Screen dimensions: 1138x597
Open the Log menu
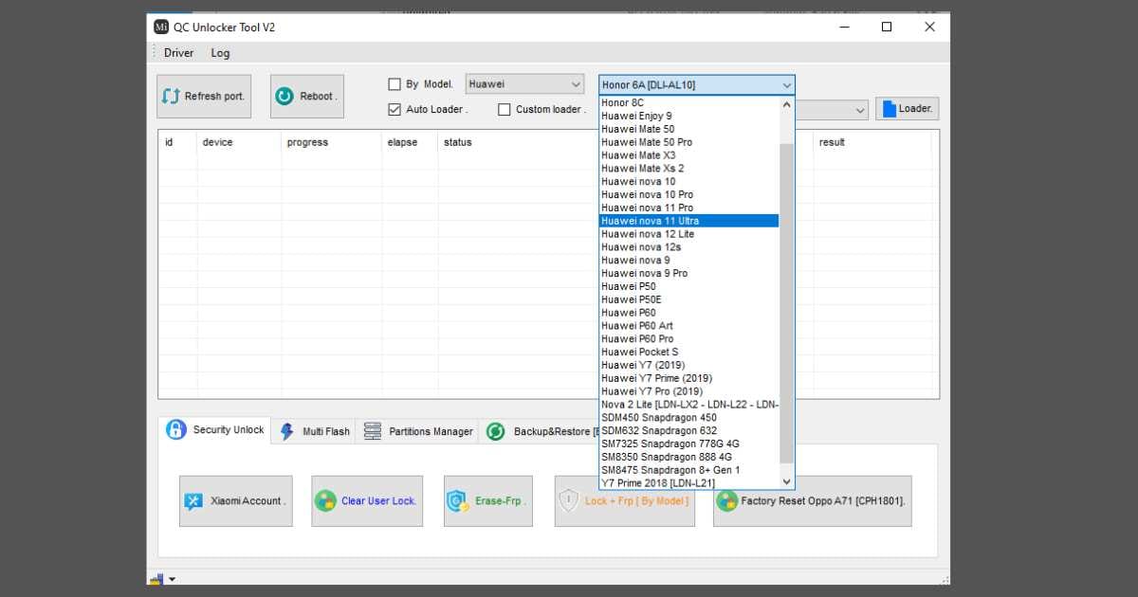click(x=220, y=53)
